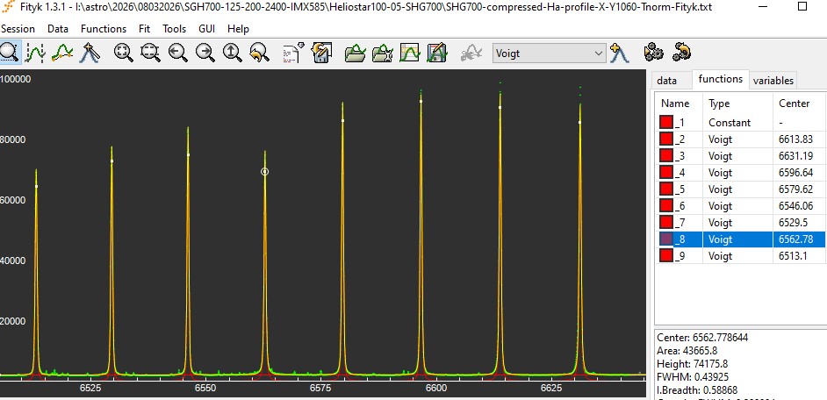Click the save session icon

pyautogui.click(x=320, y=53)
